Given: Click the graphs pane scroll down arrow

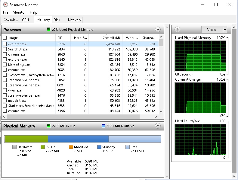Looking at the screenshot, I should 234,176.
